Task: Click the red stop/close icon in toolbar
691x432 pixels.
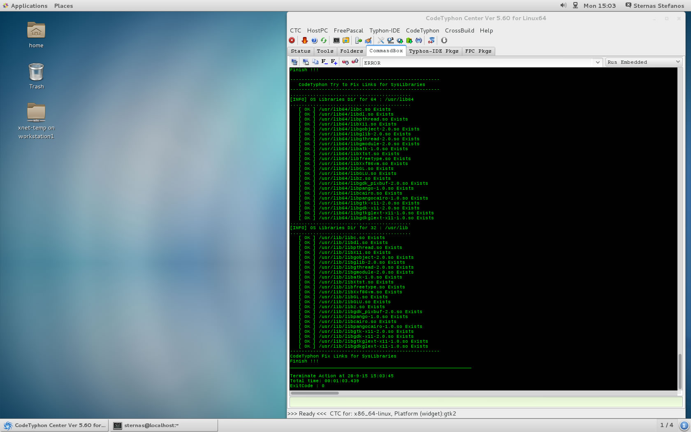Action: [x=292, y=40]
